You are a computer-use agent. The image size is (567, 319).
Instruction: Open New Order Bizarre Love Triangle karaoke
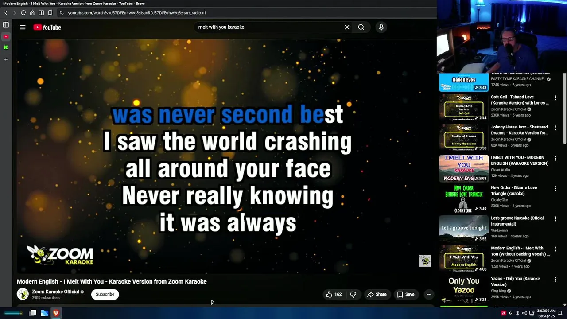(x=514, y=191)
